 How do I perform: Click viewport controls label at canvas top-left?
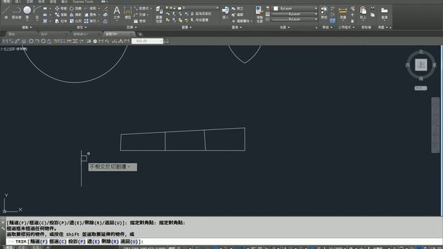(x=14, y=49)
